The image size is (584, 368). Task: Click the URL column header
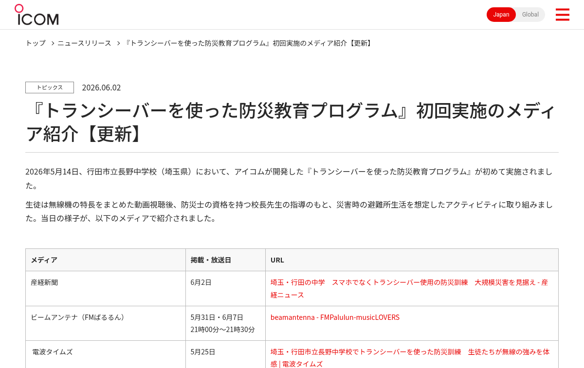point(412,260)
